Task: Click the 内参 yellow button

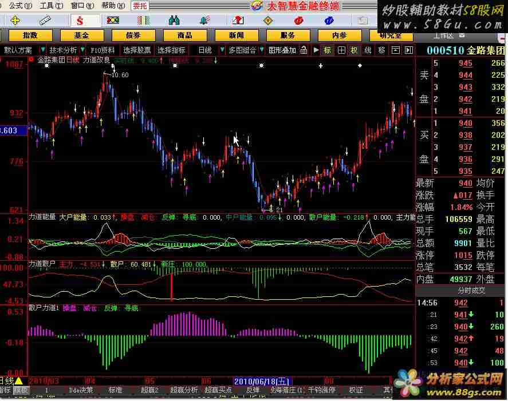Action: [339, 35]
